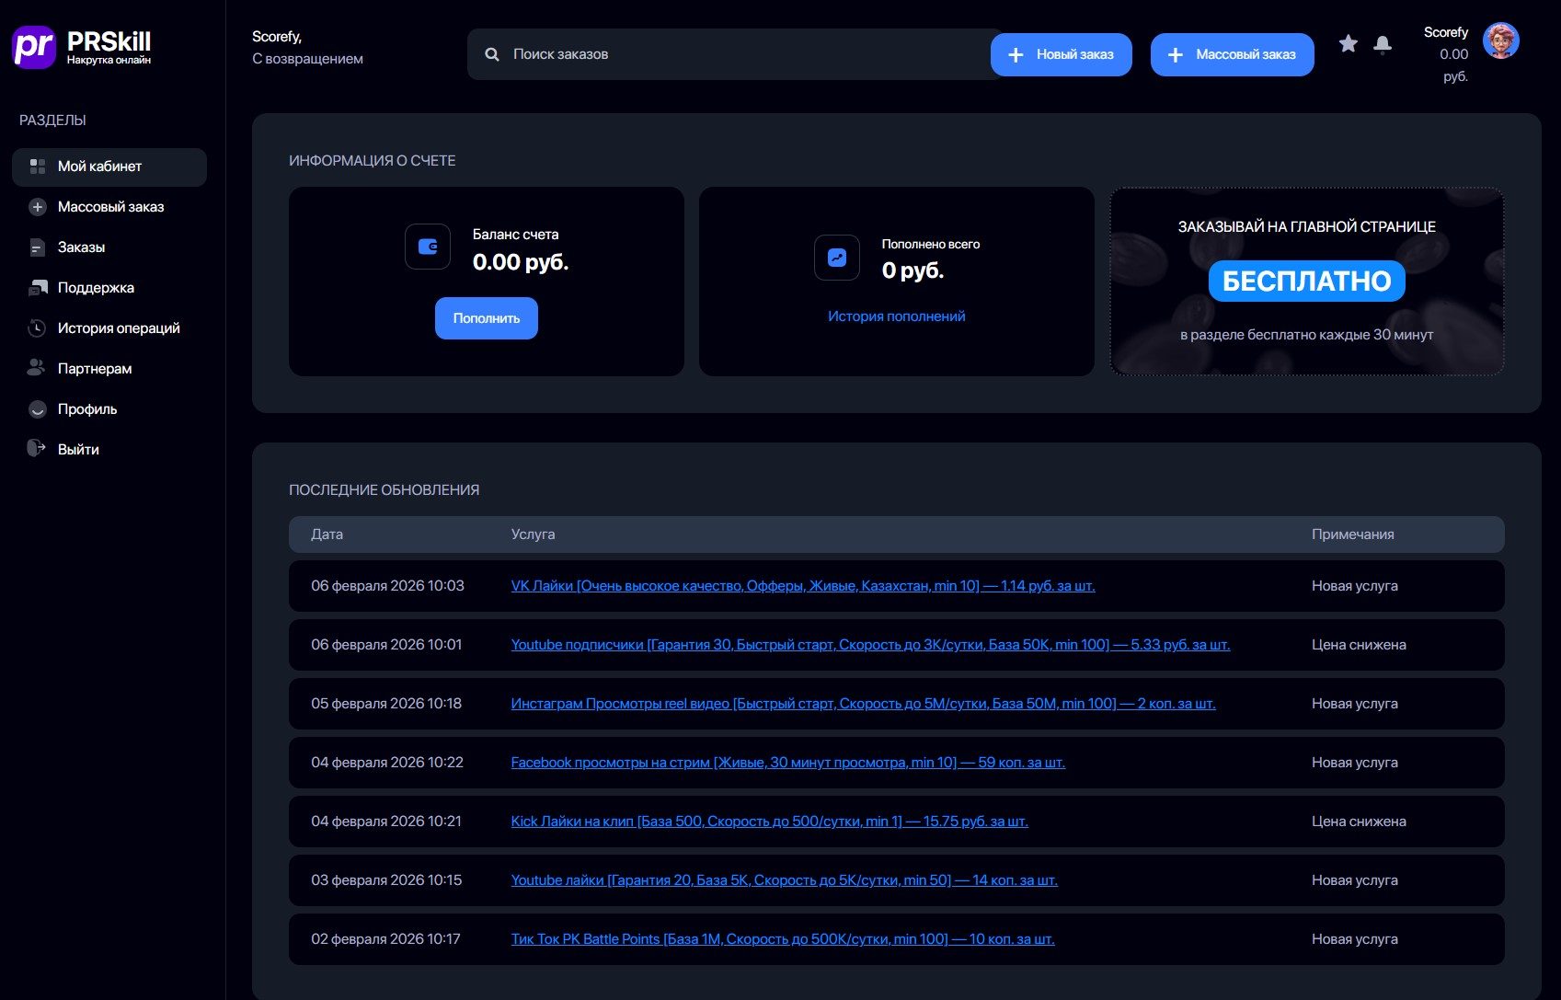Click the Выйти logout icon in sidebar

tap(37, 449)
